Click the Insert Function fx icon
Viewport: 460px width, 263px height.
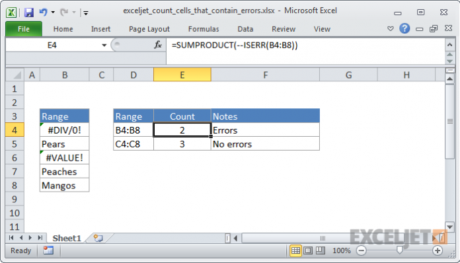click(x=158, y=45)
